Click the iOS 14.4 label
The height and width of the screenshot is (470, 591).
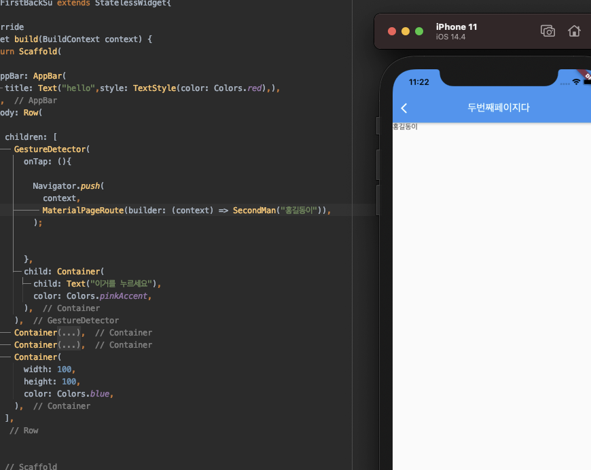click(451, 37)
